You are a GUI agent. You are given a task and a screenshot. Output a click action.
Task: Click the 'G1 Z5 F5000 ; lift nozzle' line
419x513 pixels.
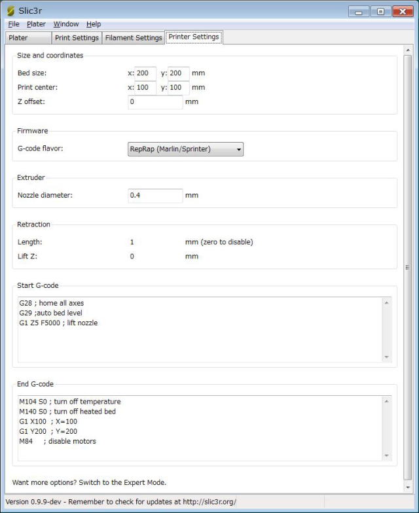[x=58, y=323]
